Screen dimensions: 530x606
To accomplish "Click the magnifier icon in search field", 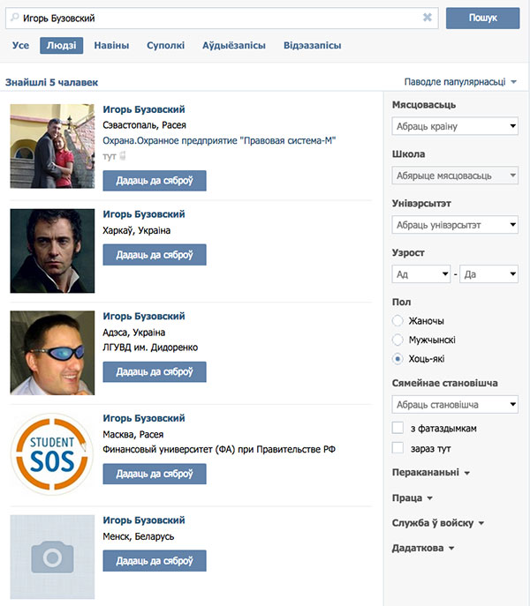I will pyautogui.click(x=15, y=18).
